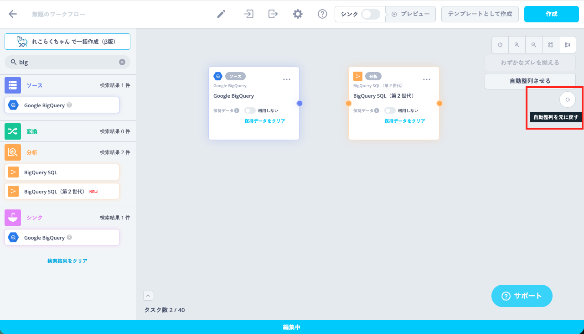The image size is (584, 334).
Task: Click the 検索結果 1 件 count beside ソース
Action: click(x=115, y=85)
